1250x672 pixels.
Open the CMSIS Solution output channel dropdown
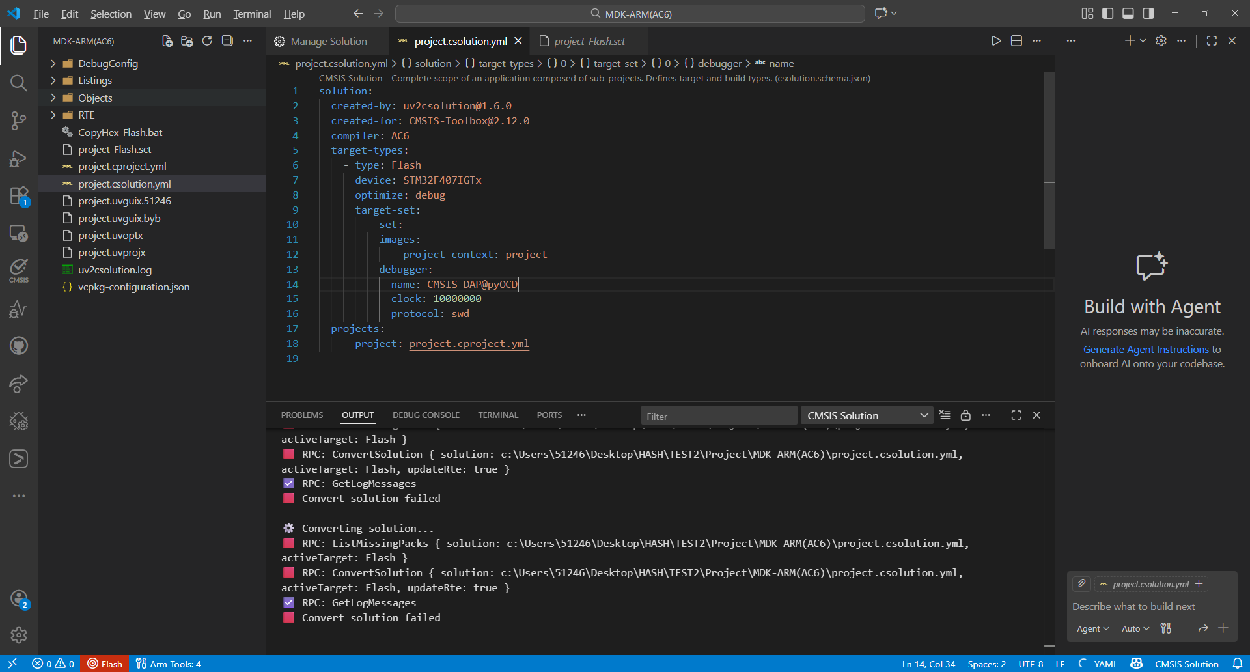[x=867, y=415]
